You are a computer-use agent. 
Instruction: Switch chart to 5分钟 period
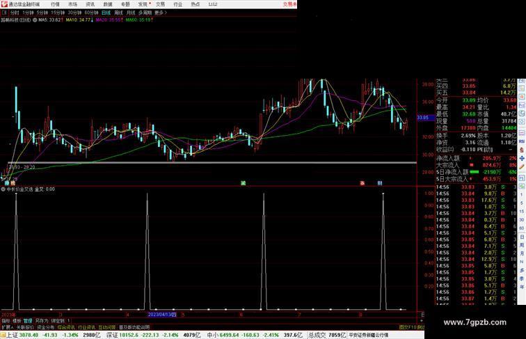tap(42, 13)
